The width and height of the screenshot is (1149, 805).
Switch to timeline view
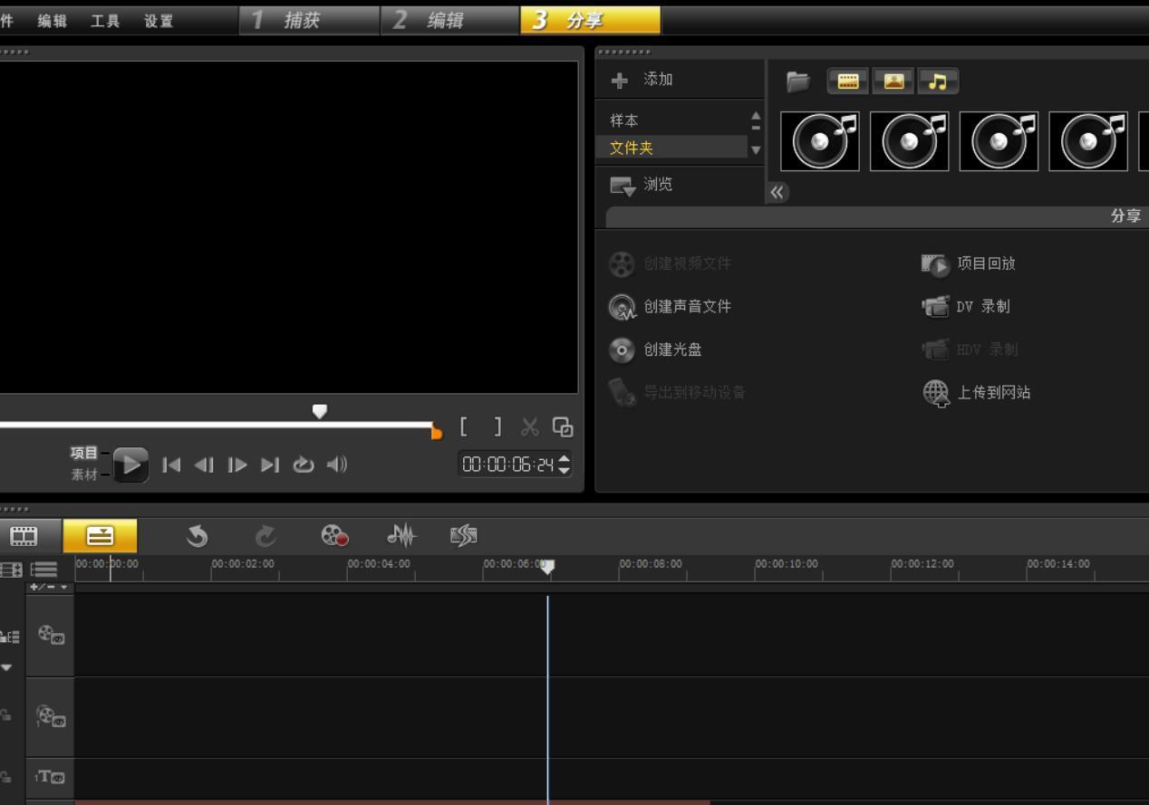coord(100,536)
